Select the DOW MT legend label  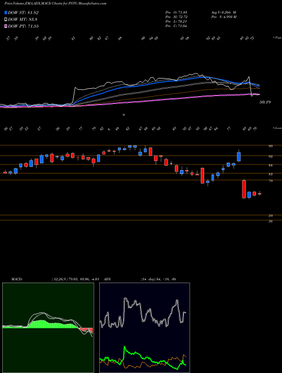click(23, 20)
